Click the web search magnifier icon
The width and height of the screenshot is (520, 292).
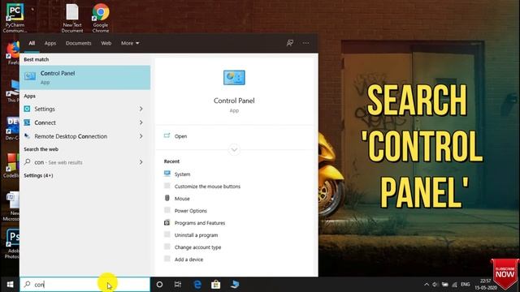click(27, 162)
